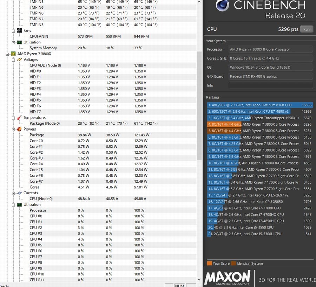The image size is (316, 287).
Task: Click the scroll down arrow of hardware monitor
Action: point(199,279)
